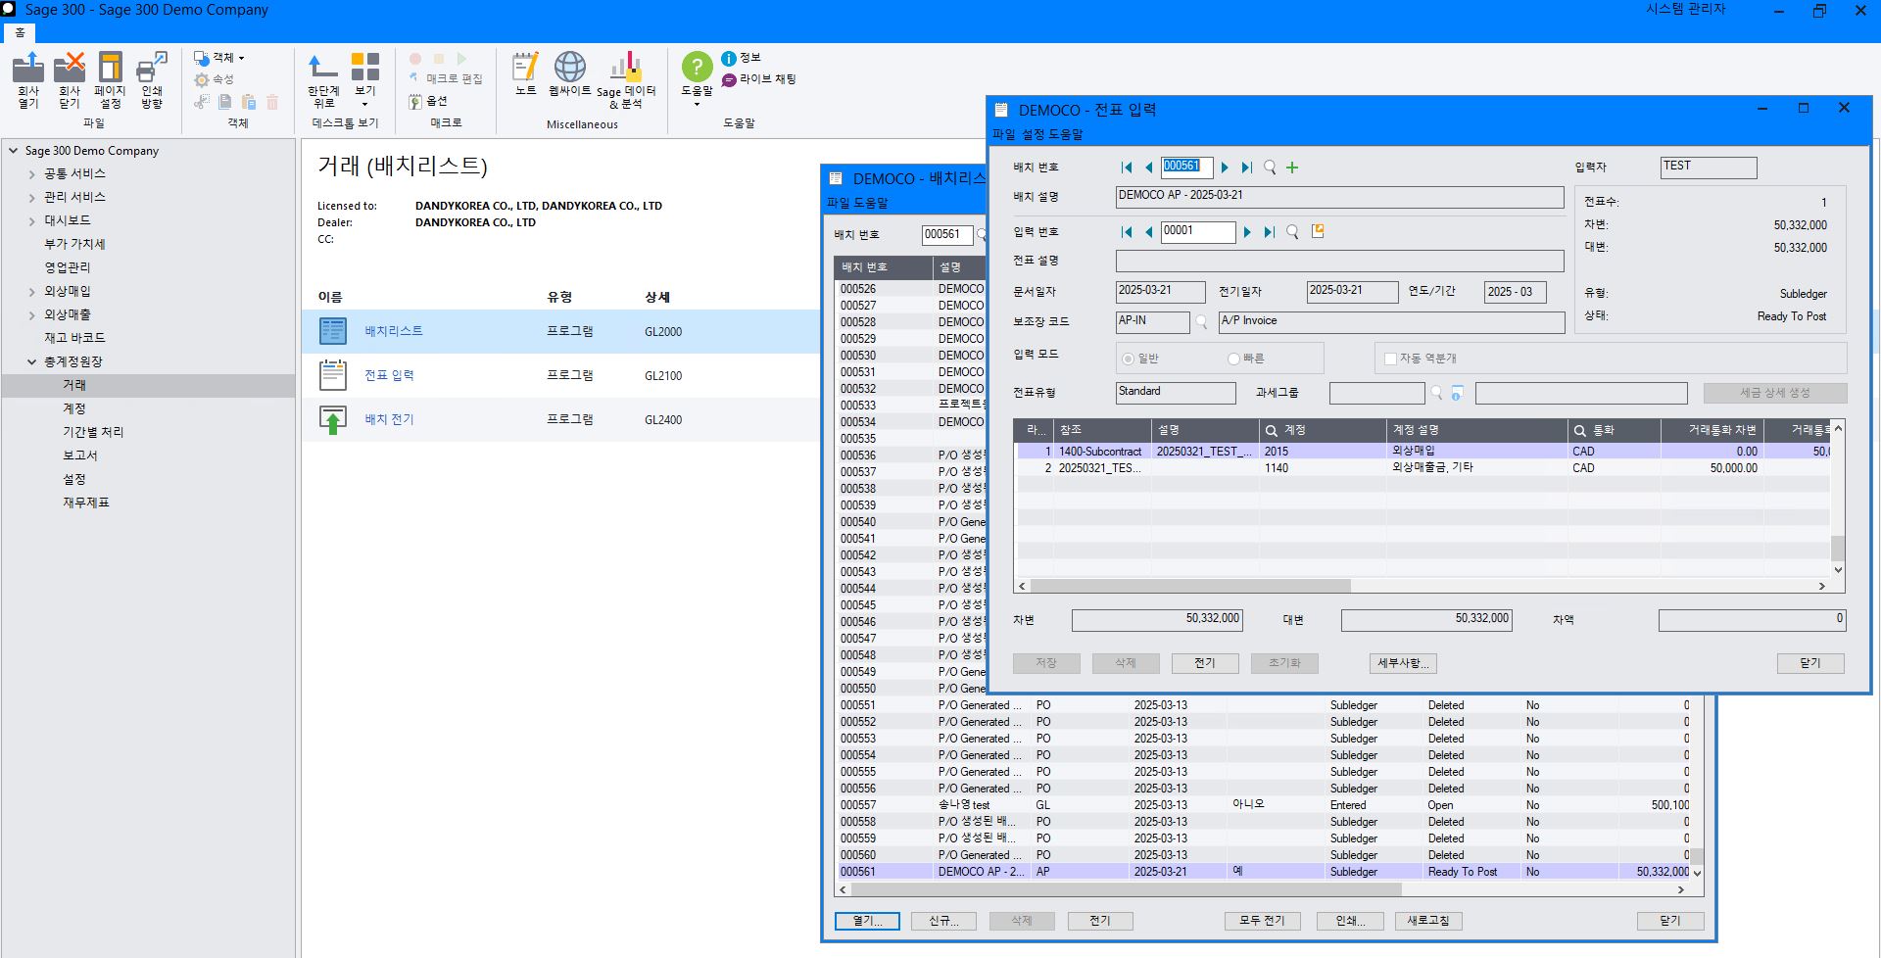Click the 열기... button in 배치리스트
The image size is (1881, 958).
point(867,921)
